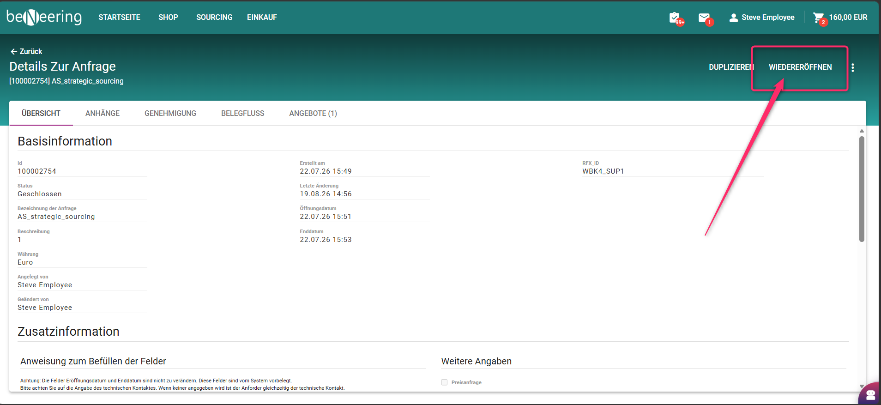Open the Steve Employee user menu
Viewport: 881px width, 405px height.
[x=761, y=18]
